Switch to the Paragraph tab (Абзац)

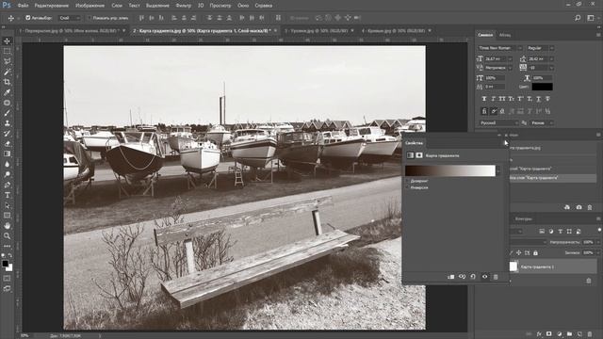(505, 35)
